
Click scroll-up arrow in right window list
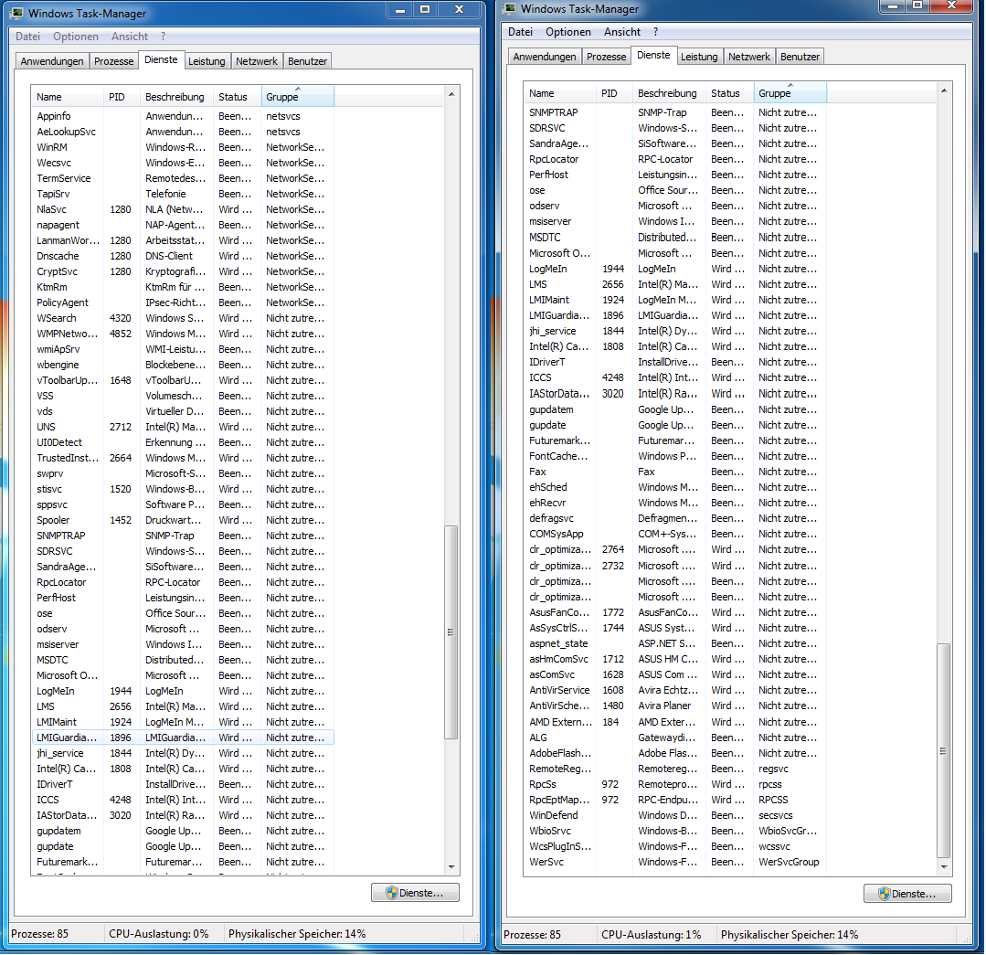(944, 90)
